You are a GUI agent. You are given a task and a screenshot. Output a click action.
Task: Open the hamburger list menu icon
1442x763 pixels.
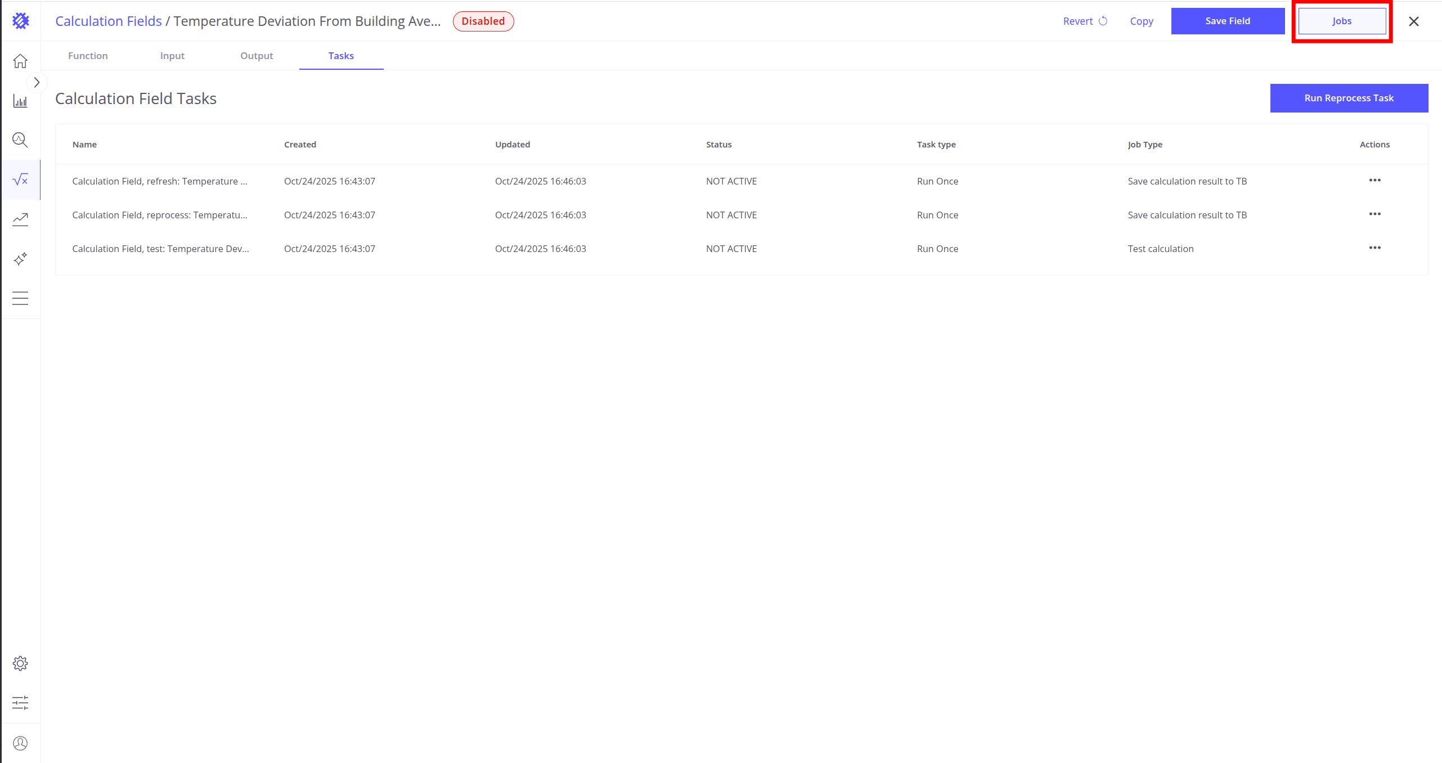tap(20, 298)
